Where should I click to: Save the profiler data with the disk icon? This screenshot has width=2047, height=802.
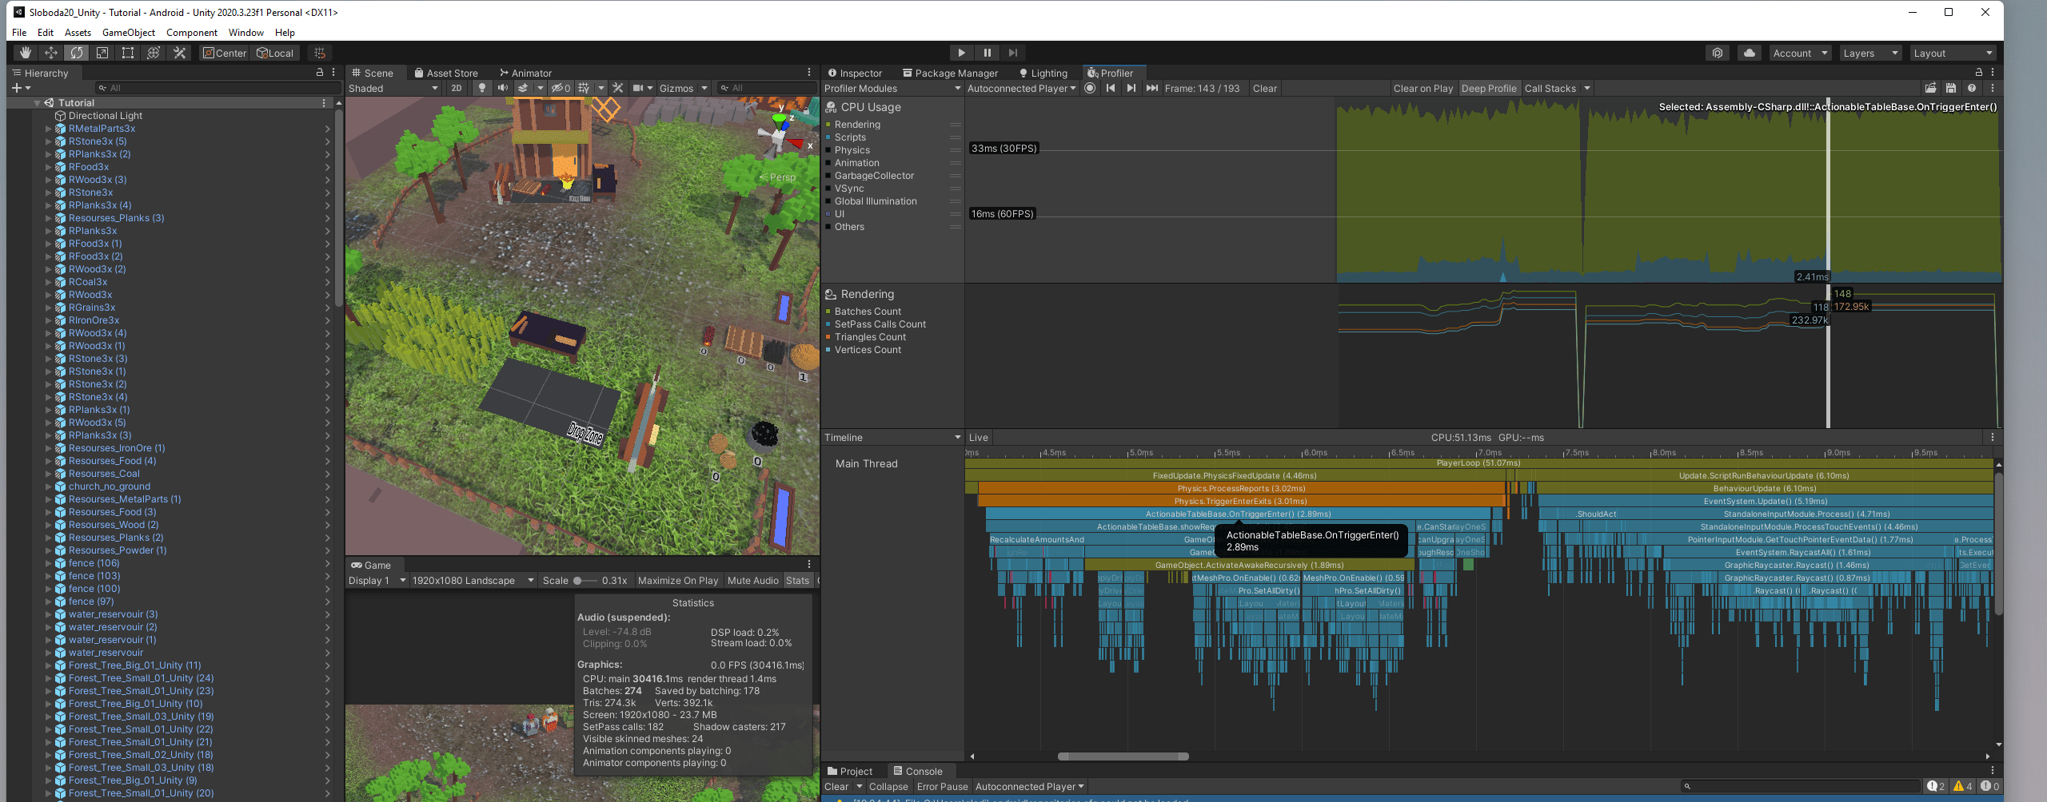pos(1951,88)
